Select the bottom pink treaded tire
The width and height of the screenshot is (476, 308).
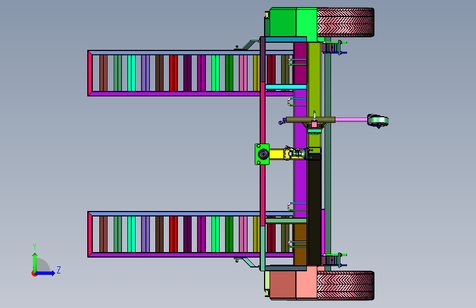tap(345, 286)
